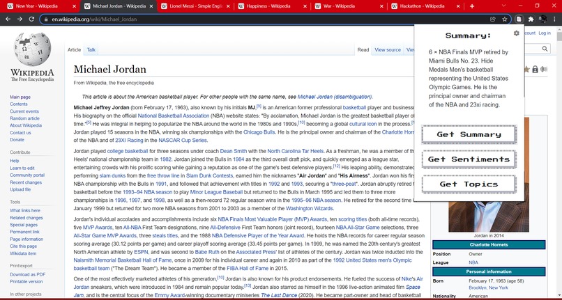Close the Happiness tab
562x300 pixels.
pyautogui.click(x=305, y=6)
